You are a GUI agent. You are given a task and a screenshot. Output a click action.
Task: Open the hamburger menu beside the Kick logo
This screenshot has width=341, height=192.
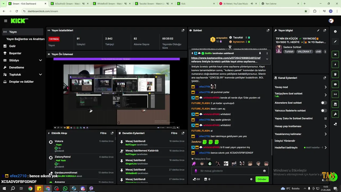[6, 21]
